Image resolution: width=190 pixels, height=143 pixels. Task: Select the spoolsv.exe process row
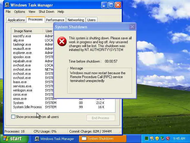33,57
